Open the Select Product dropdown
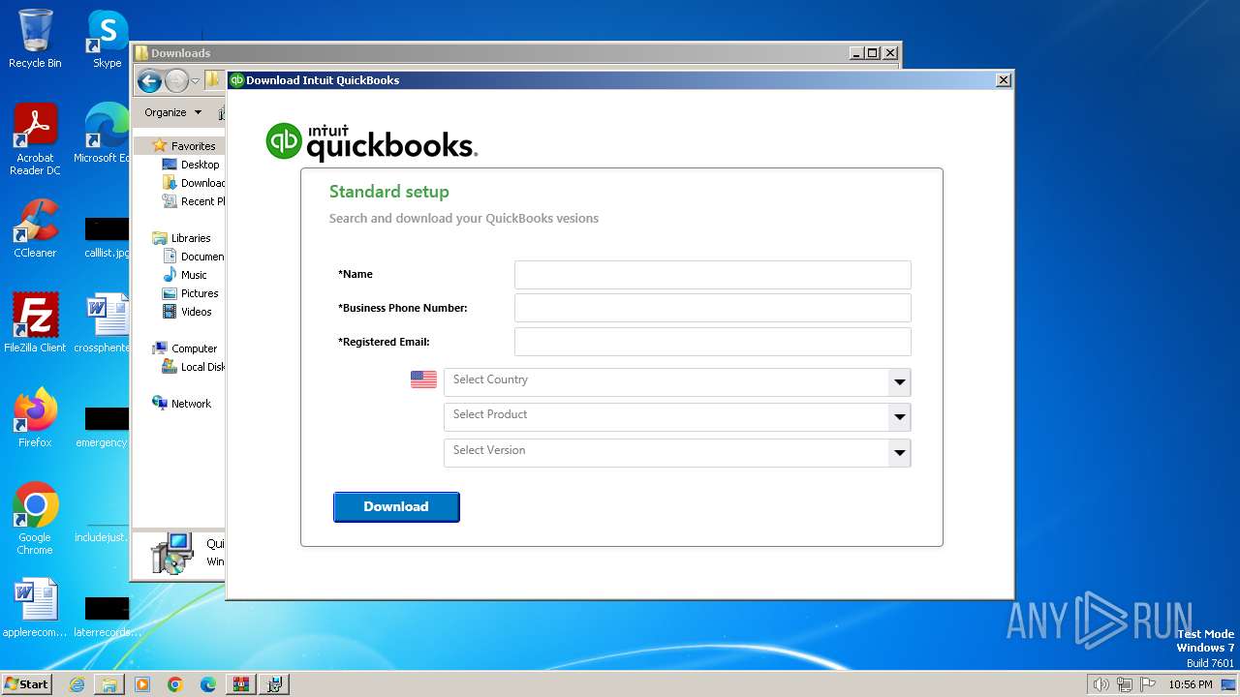1240x697 pixels. click(677, 416)
